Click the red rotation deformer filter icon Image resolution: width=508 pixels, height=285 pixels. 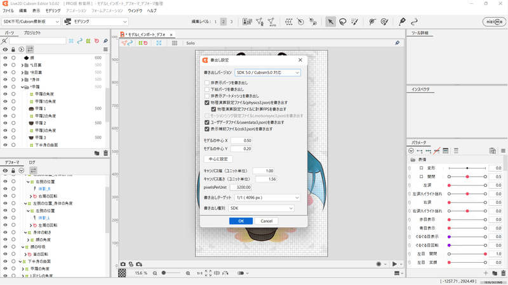click(97, 41)
